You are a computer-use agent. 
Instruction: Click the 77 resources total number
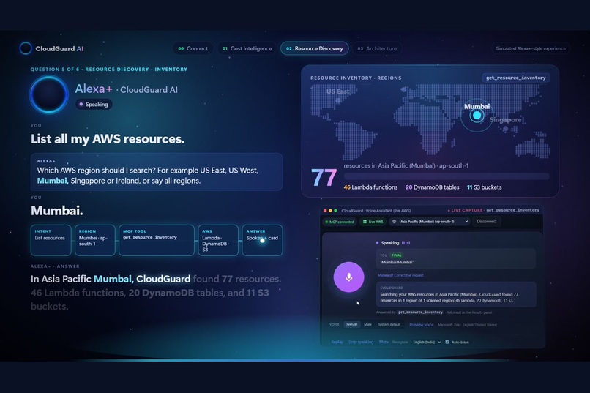[x=324, y=178]
